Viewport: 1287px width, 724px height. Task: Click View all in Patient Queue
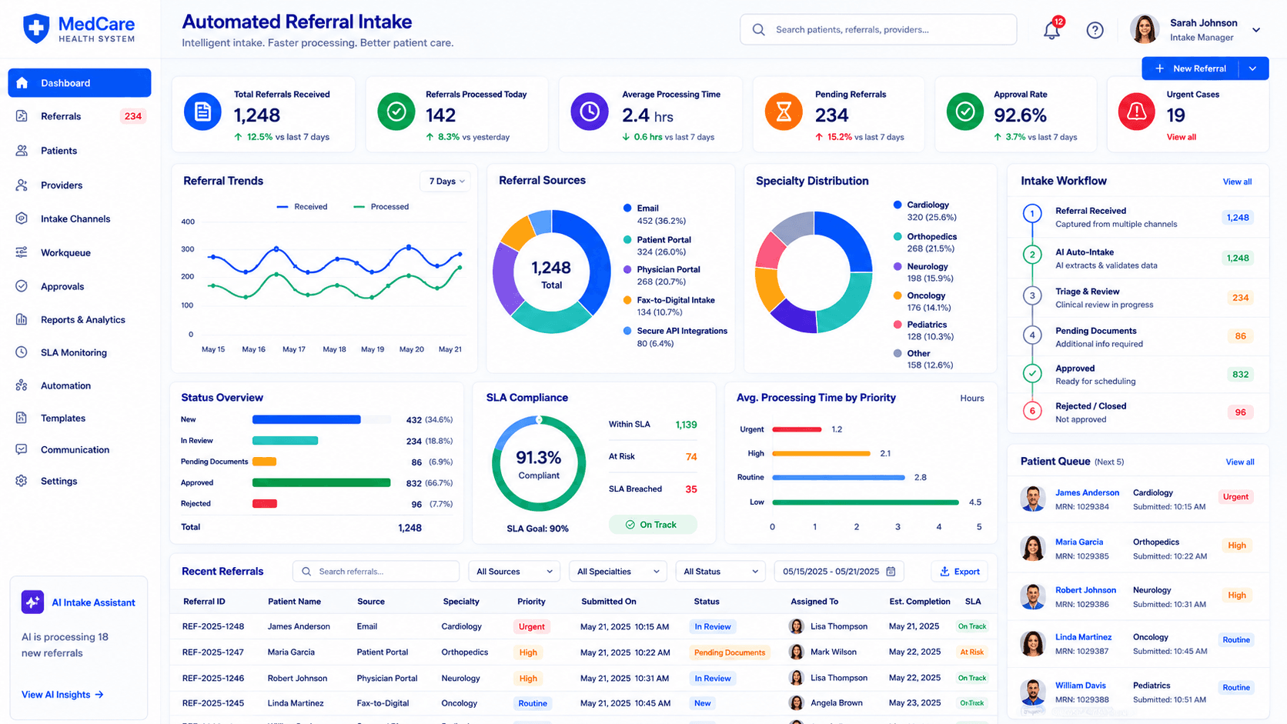click(x=1240, y=462)
